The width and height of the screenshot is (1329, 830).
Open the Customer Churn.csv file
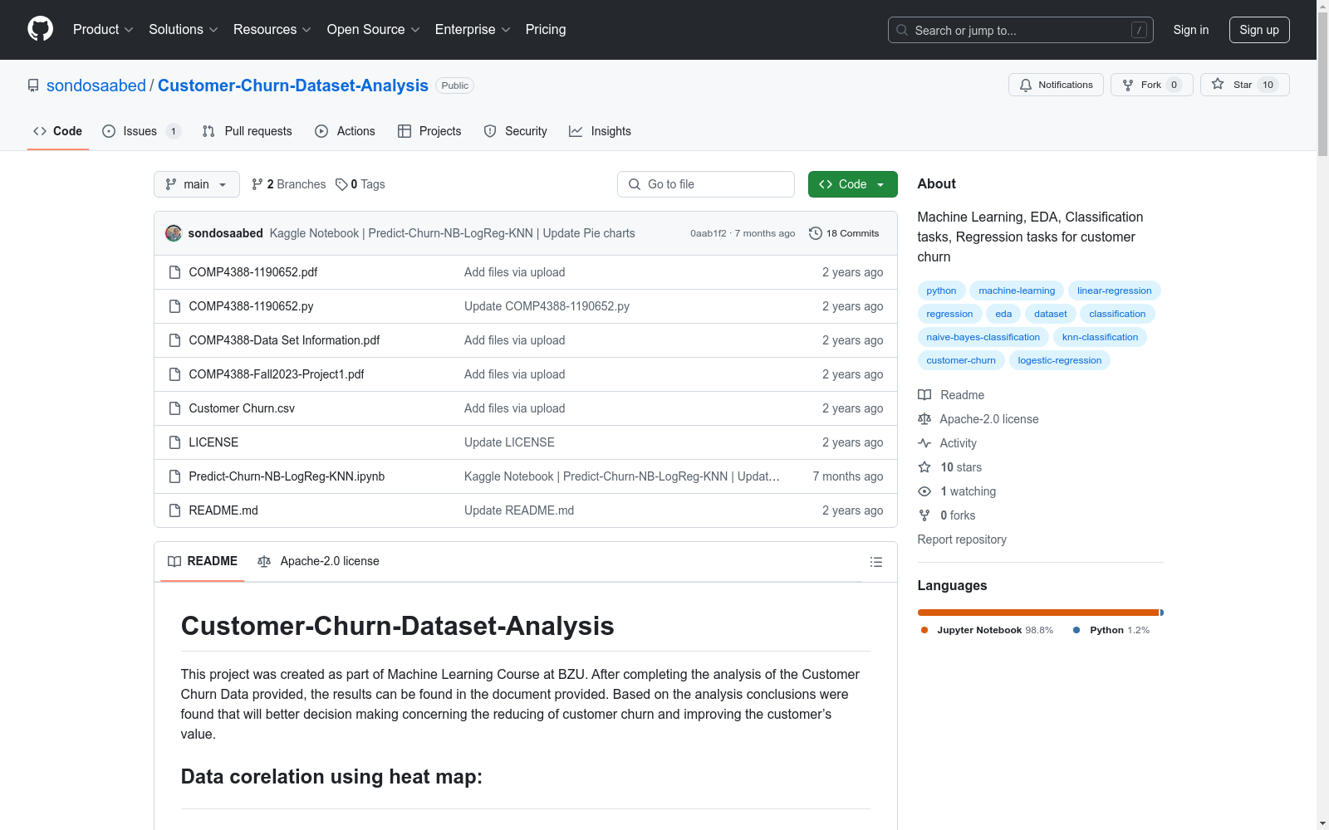pos(242,408)
